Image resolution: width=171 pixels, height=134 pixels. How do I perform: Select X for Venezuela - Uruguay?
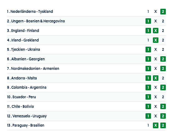click(156, 116)
